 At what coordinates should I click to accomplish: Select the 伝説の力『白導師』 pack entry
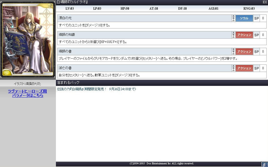point(97,89)
